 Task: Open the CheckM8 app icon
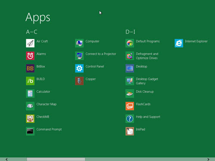coord(30,118)
